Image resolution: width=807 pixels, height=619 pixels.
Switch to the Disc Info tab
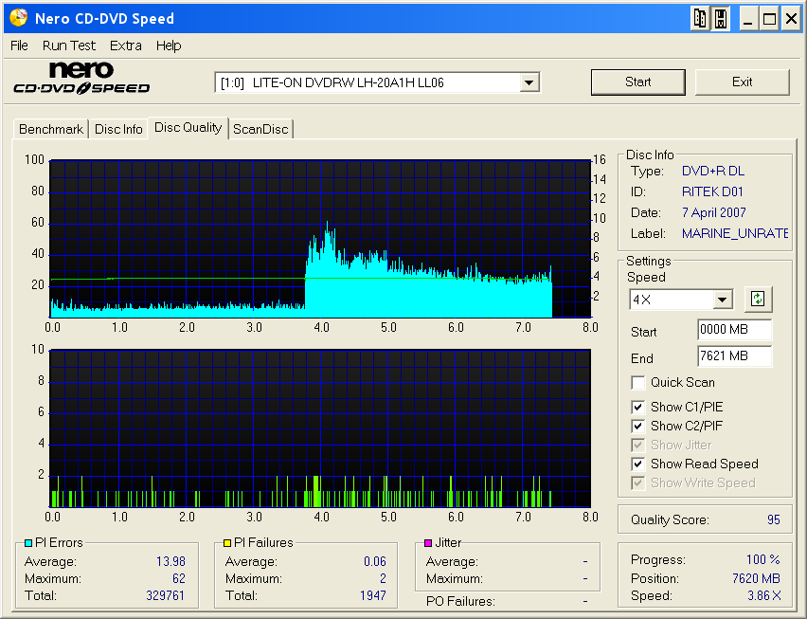[118, 129]
